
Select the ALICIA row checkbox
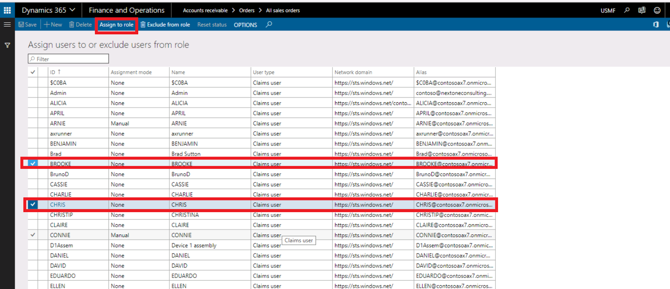coord(33,103)
